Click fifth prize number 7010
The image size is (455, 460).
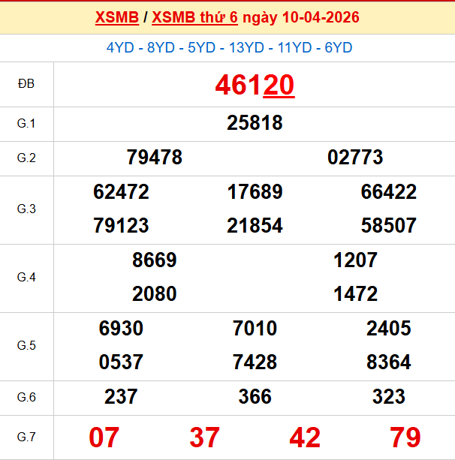(255, 328)
